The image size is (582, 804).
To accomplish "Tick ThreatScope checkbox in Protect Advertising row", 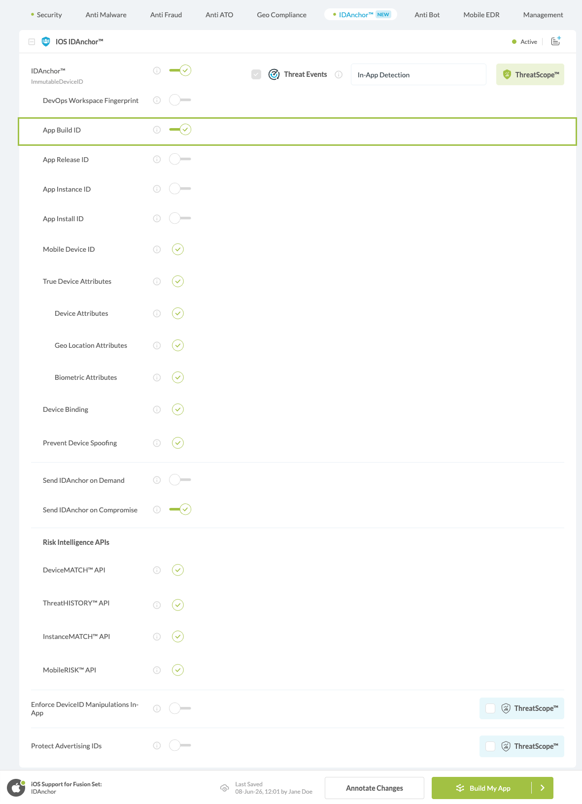I will point(490,746).
